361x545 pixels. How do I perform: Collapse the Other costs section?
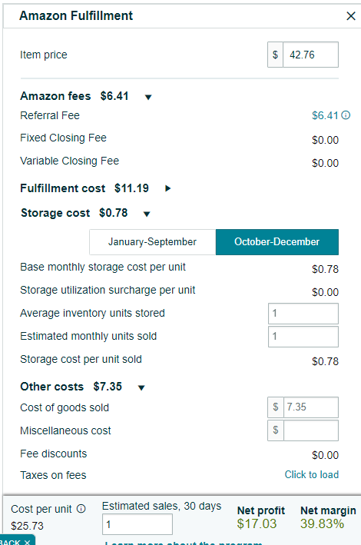click(x=141, y=387)
